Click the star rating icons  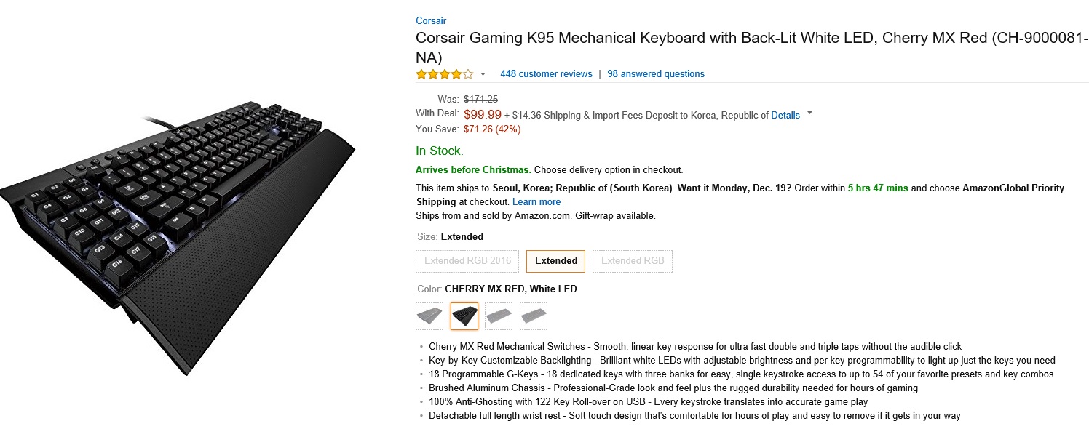click(x=444, y=74)
